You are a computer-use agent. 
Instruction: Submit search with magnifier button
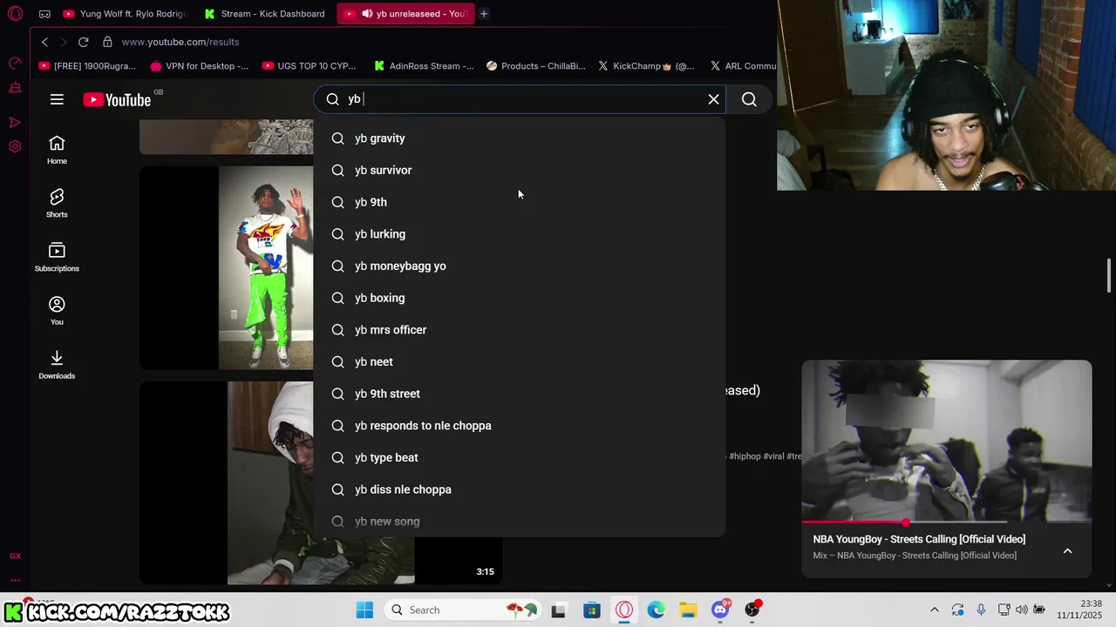[x=749, y=99]
